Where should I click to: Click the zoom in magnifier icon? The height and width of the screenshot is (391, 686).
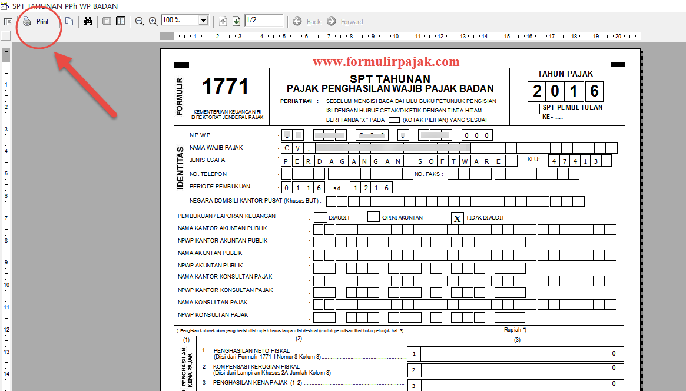tap(153, 21)
